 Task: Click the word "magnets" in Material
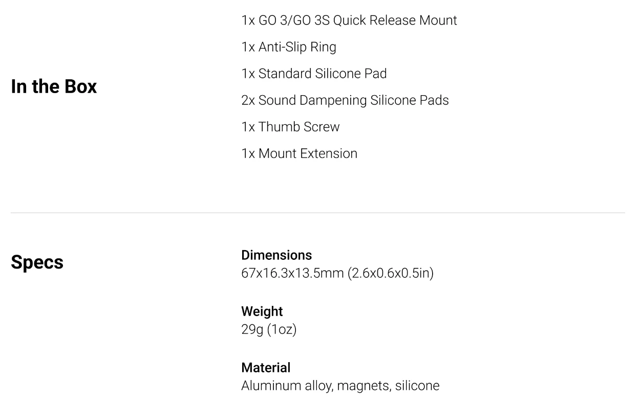(362, 386)
